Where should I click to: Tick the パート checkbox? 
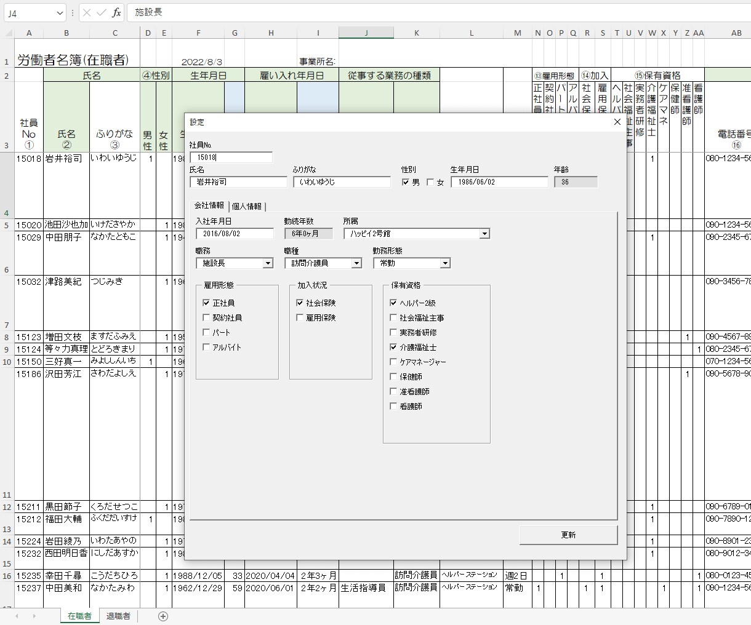pos(206,332)
